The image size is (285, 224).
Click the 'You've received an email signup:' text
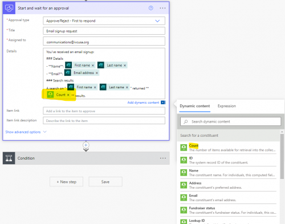[70, 52]
